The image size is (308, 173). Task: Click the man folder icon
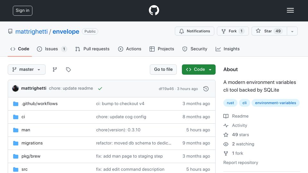point(16,130)
